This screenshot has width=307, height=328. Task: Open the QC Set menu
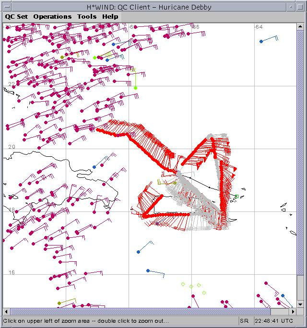point(16,16)
